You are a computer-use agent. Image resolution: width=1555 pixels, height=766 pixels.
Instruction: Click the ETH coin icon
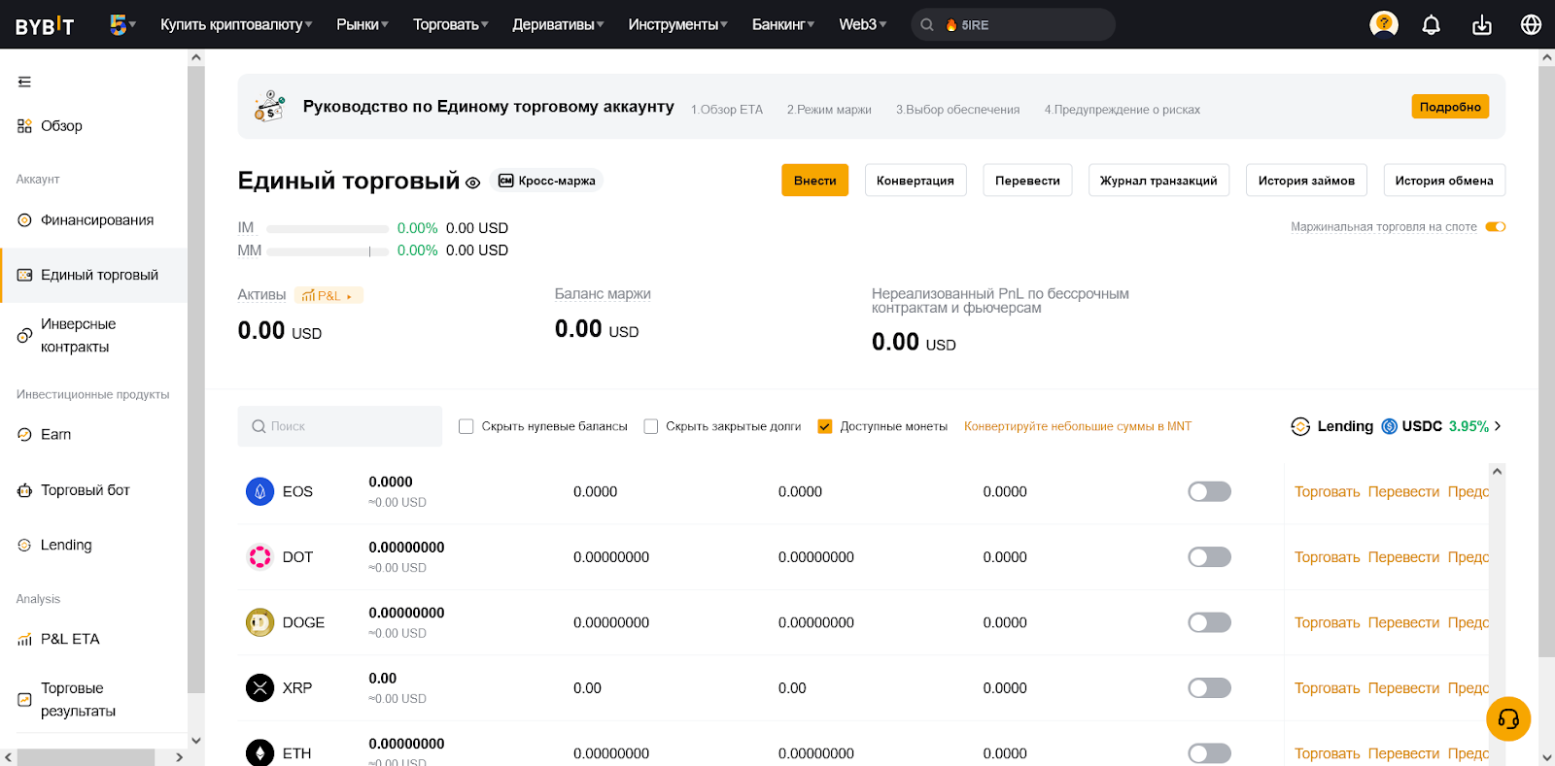coord(259,753)
